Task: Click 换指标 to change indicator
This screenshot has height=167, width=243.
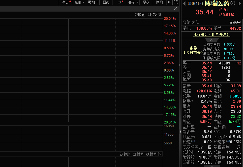Action: pos(151,154)
